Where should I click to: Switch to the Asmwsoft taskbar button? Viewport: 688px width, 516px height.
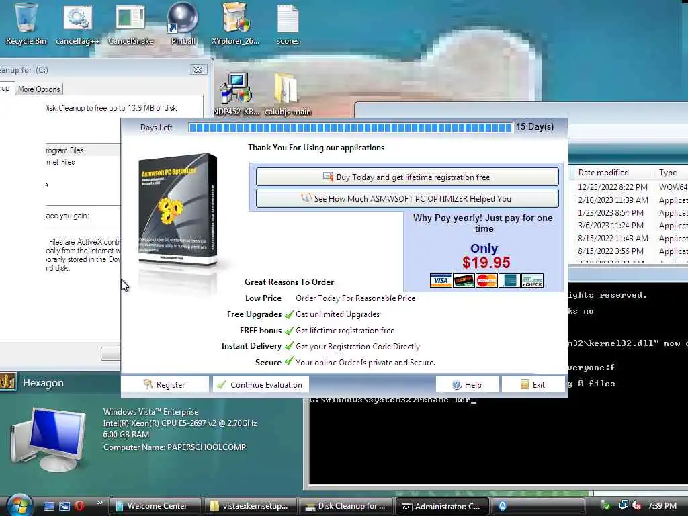pos(537,506)
